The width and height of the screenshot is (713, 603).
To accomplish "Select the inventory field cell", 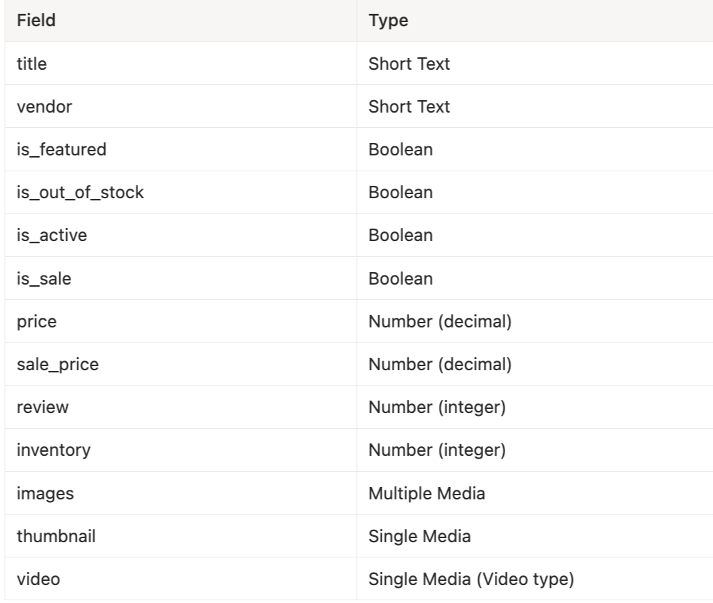I will point(54,450).
